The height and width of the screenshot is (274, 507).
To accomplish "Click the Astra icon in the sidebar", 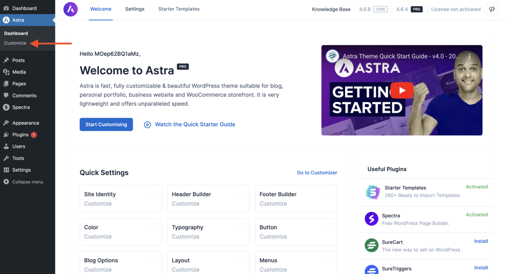I will (x=6, y=20).
